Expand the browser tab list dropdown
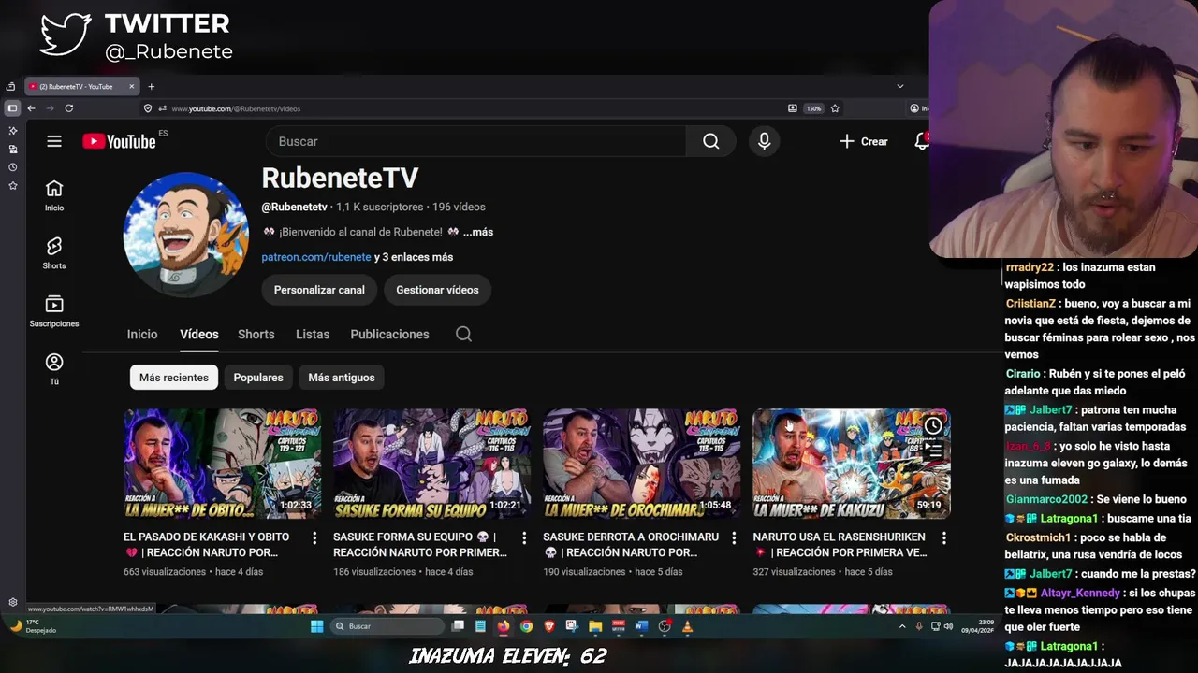The width and height of the screenshot is (1198, 673). [900, 86]
